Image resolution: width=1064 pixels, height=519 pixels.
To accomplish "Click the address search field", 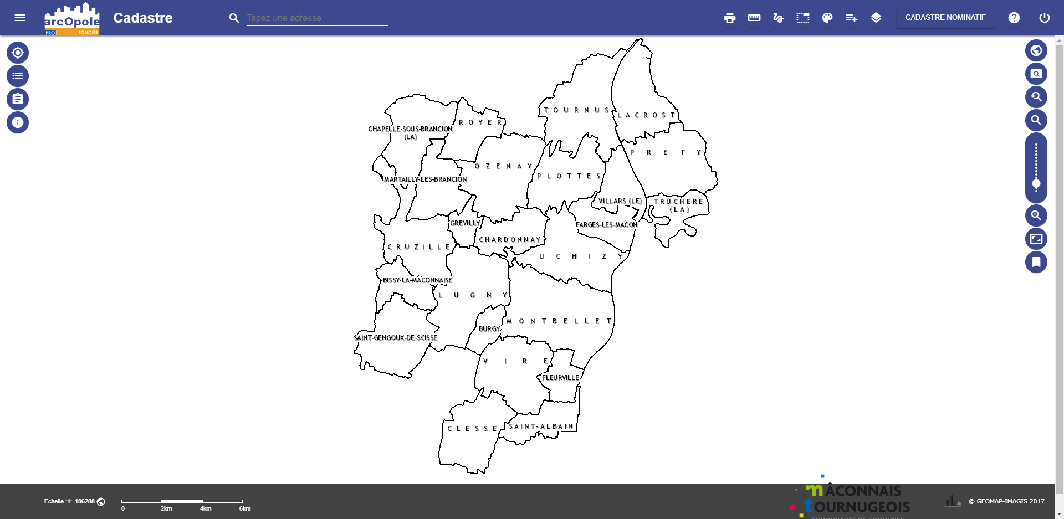I will 317,18.
